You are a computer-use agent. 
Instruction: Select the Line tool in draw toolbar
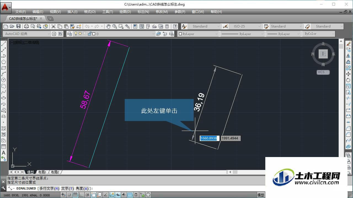coord(4,44)
